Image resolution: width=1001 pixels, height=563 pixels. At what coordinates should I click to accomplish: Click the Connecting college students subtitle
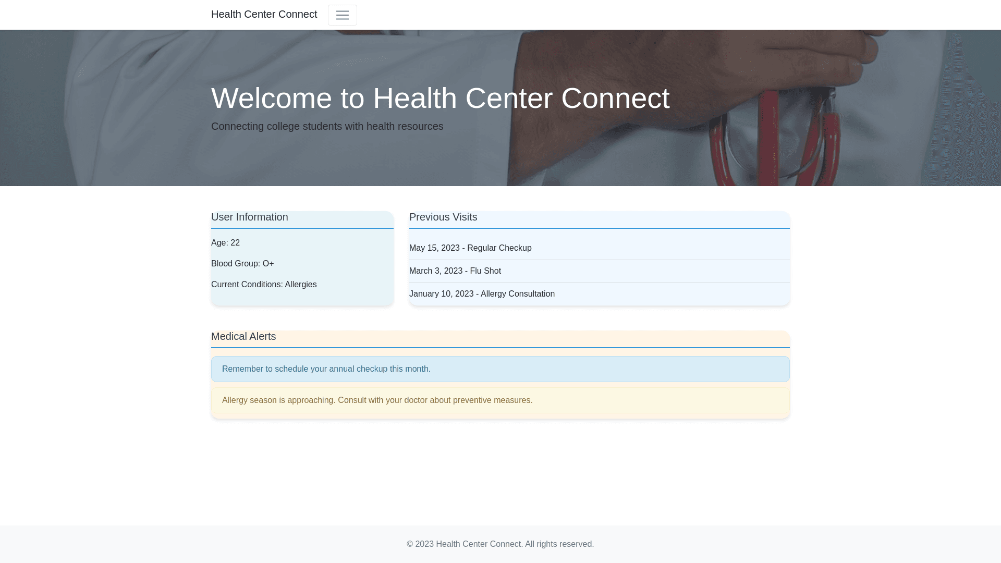click(327, 127)
